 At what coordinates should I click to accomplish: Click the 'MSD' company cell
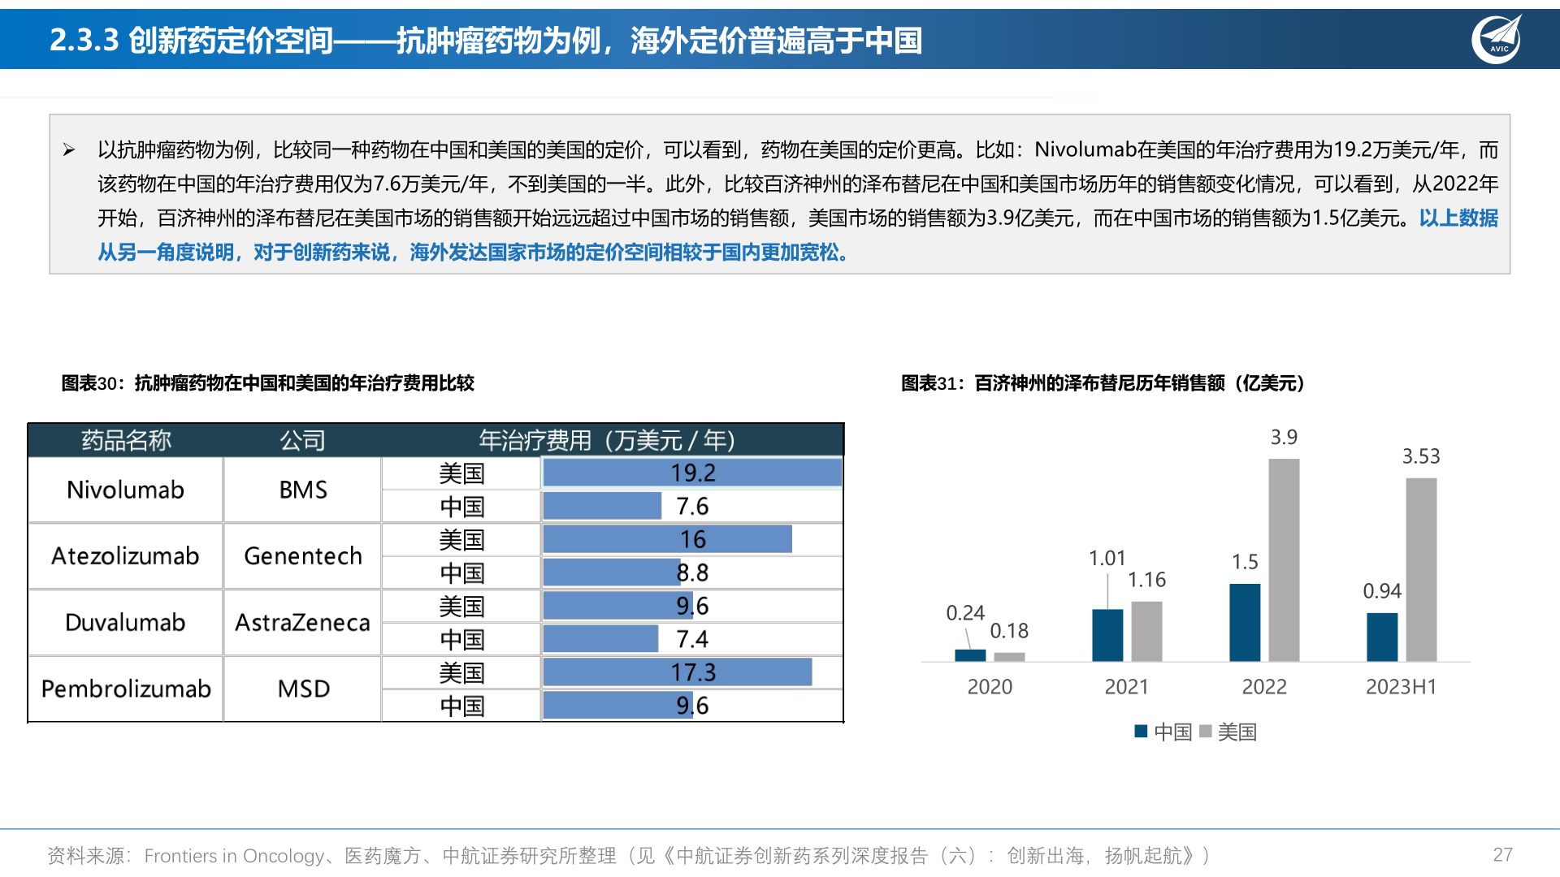303,689
